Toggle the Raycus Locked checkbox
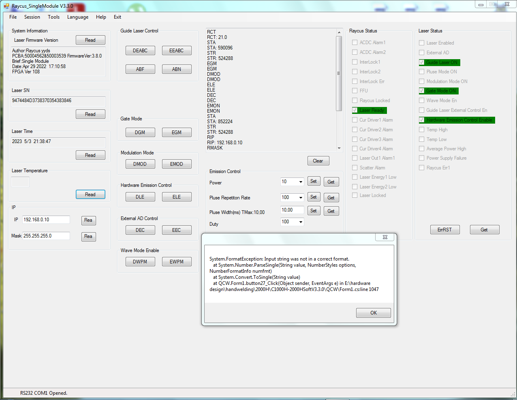This screenshot has width=517, height=400. coord(355,101)
